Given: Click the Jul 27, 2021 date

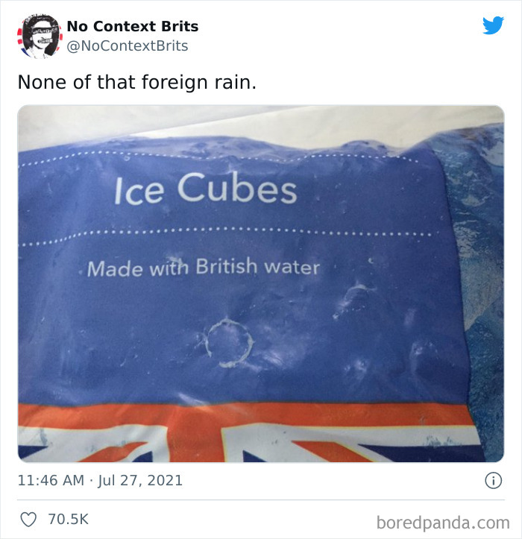Looking at the screenshot, I should point(140,480).
